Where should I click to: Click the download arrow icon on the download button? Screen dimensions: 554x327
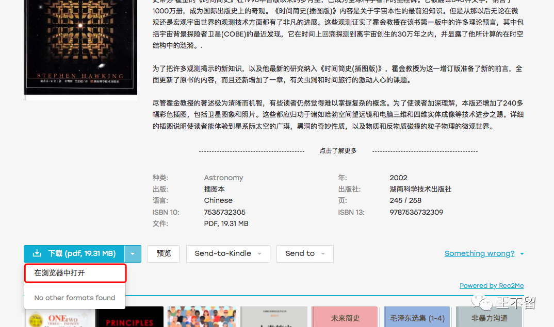coord(37,253)
